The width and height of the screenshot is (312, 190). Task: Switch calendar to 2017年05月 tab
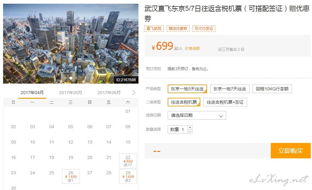(70, 93)
